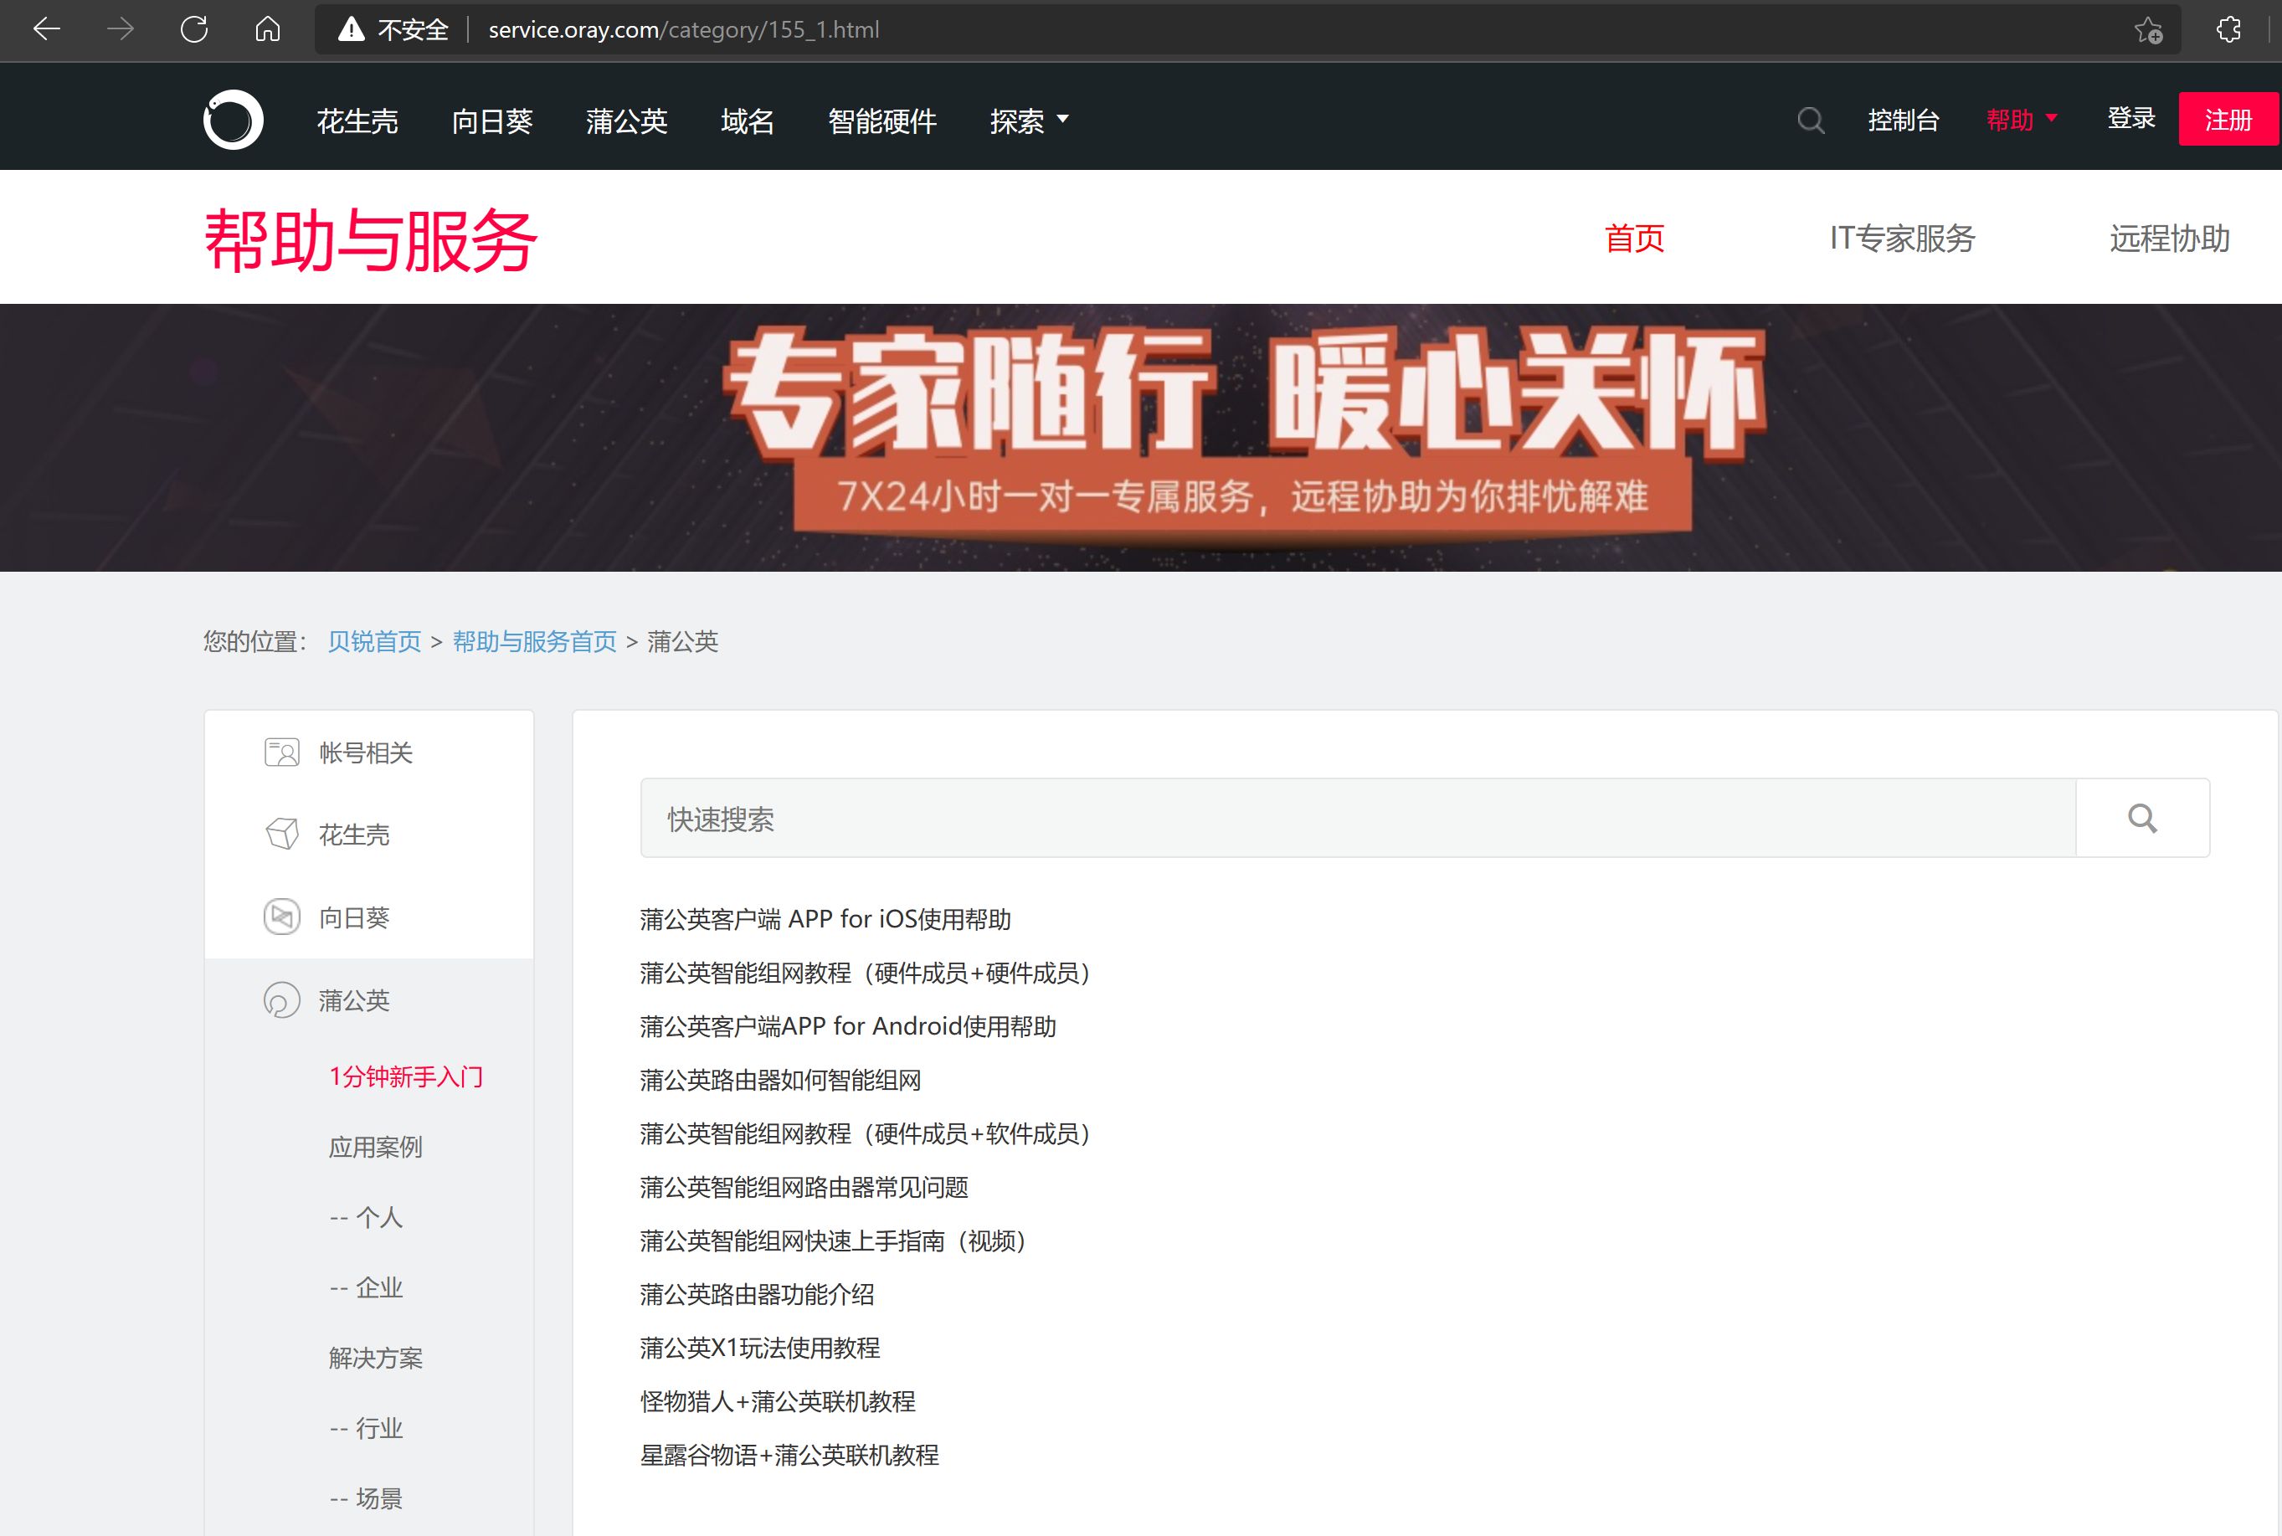
Task: Open 星露谷物语+蒲公英联机教程 article
Action: [789, 1456]
